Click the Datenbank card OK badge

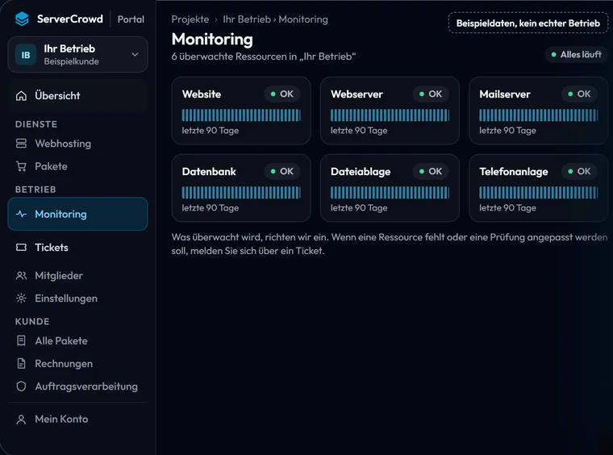pyautogui.click(x=281, y=172)
